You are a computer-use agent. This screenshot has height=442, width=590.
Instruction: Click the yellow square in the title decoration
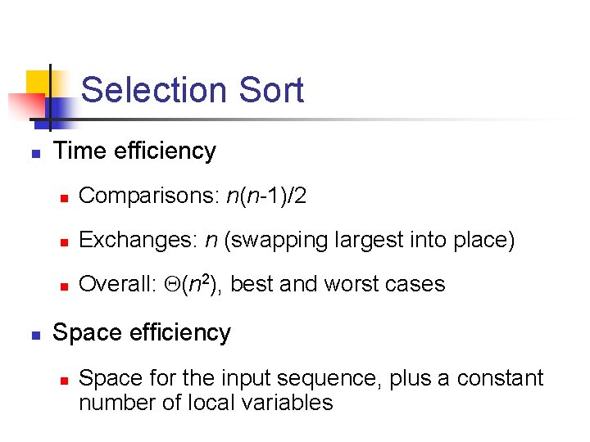(37, 82)
